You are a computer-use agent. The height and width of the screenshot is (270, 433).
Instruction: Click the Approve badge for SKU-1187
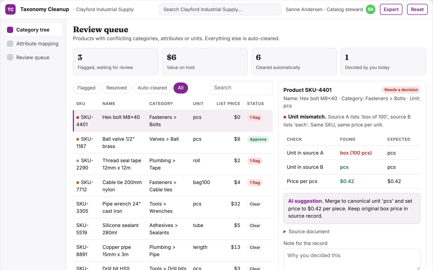[258, 139]
